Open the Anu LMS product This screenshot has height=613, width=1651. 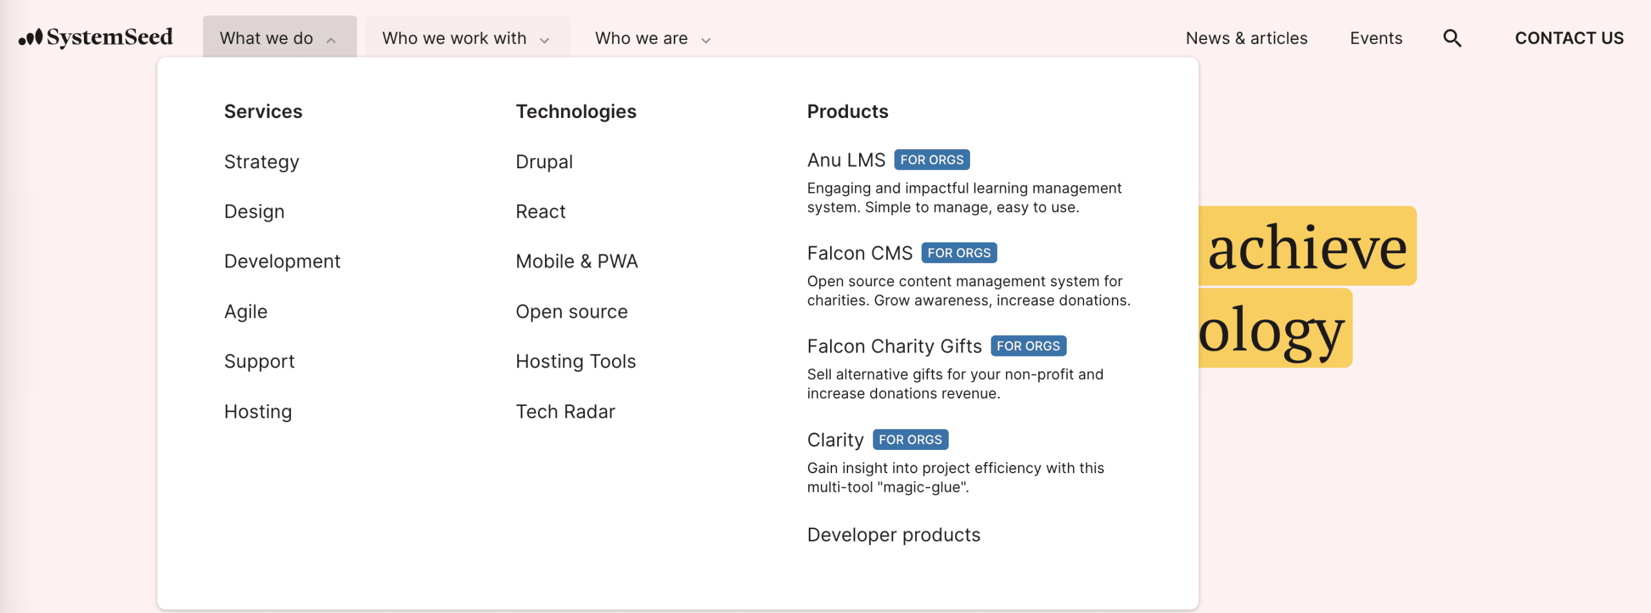coord(845,160)
